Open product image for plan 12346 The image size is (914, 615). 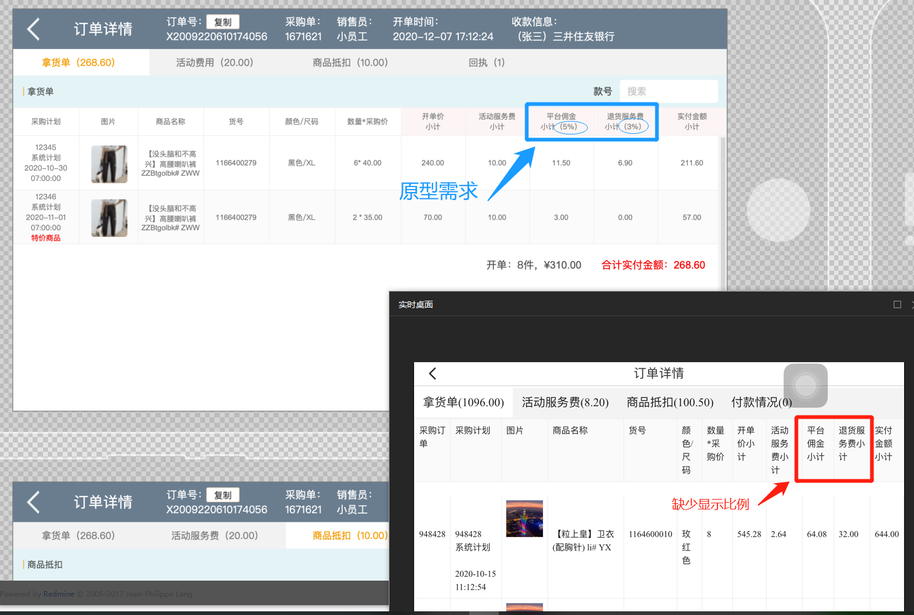109,218
